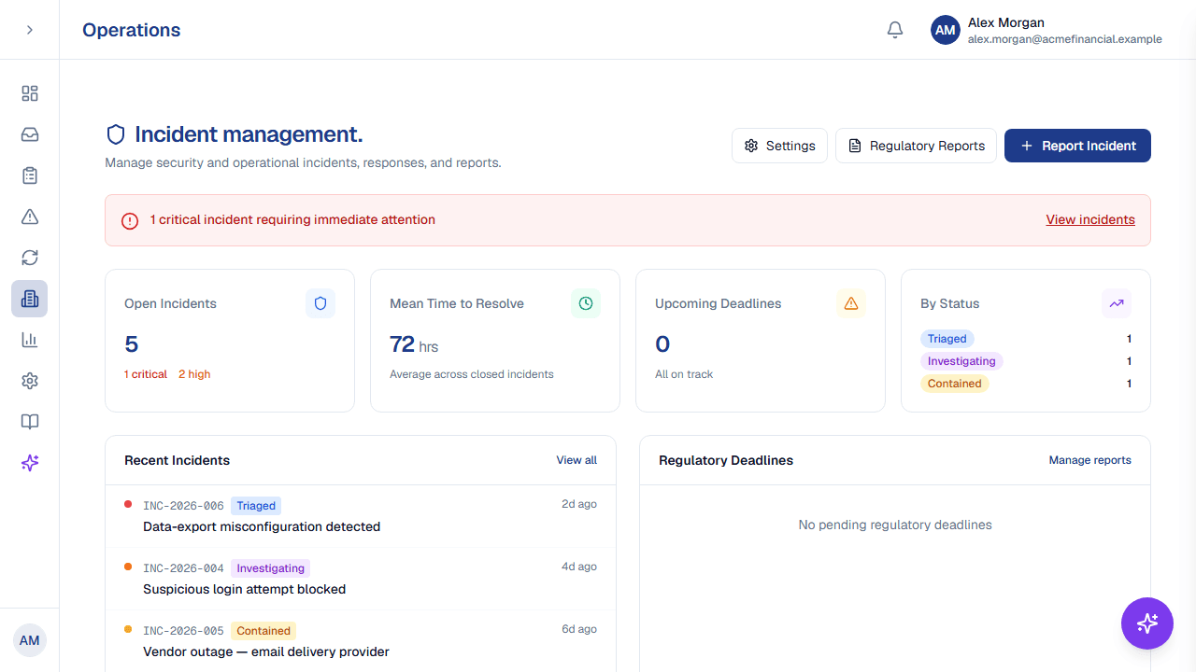The image size is (1196, 672).
Task: Open Alex Morgan account name
Action: click(x=1006, y=22)
